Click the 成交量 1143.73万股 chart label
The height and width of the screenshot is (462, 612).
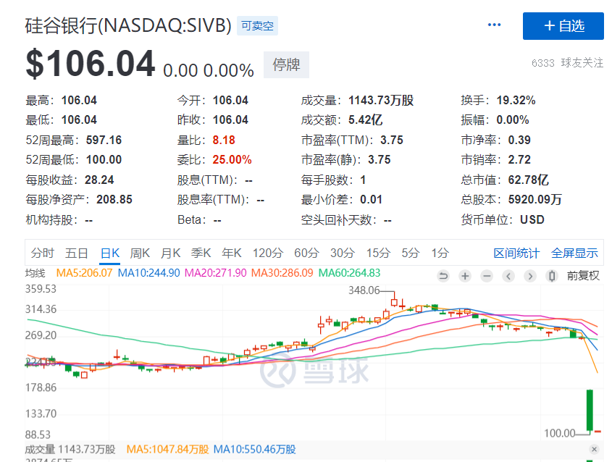coord(70,450)
